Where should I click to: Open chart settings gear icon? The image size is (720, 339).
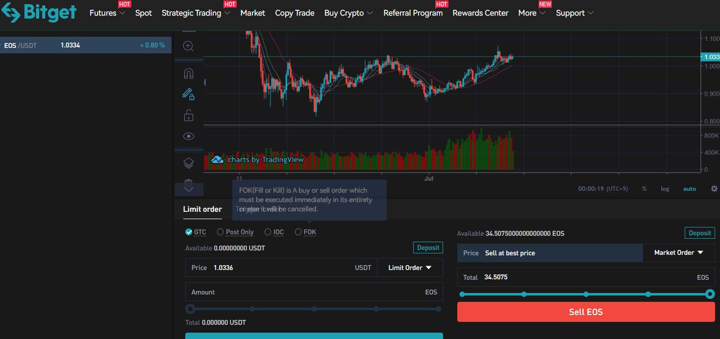pos(714,189)
